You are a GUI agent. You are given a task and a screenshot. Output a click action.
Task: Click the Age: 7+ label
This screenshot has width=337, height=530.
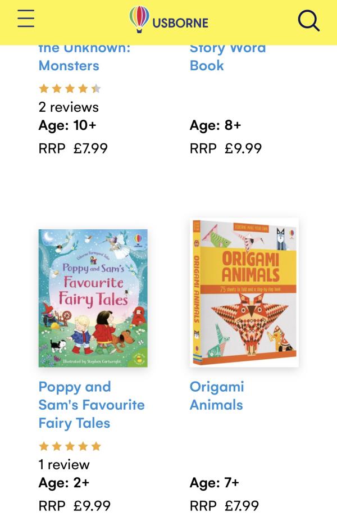215,483
